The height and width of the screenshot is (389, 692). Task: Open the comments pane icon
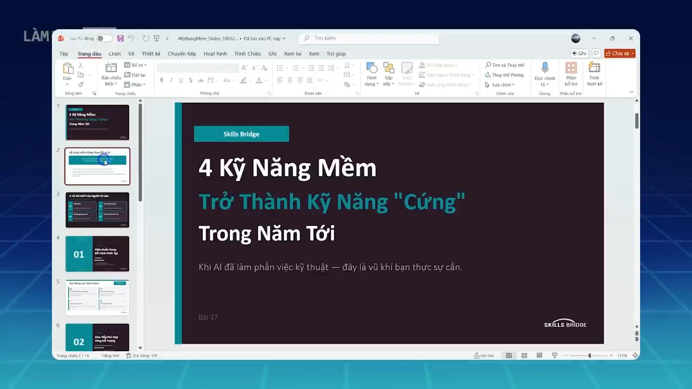tap(596, 53)
